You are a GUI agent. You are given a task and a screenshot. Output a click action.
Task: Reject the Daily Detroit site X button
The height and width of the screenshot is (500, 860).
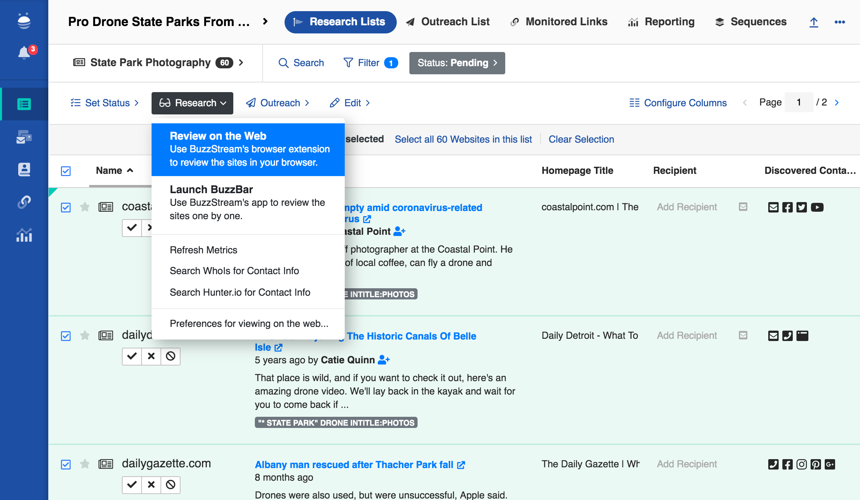pyautogui.click(x=151, y=356)
